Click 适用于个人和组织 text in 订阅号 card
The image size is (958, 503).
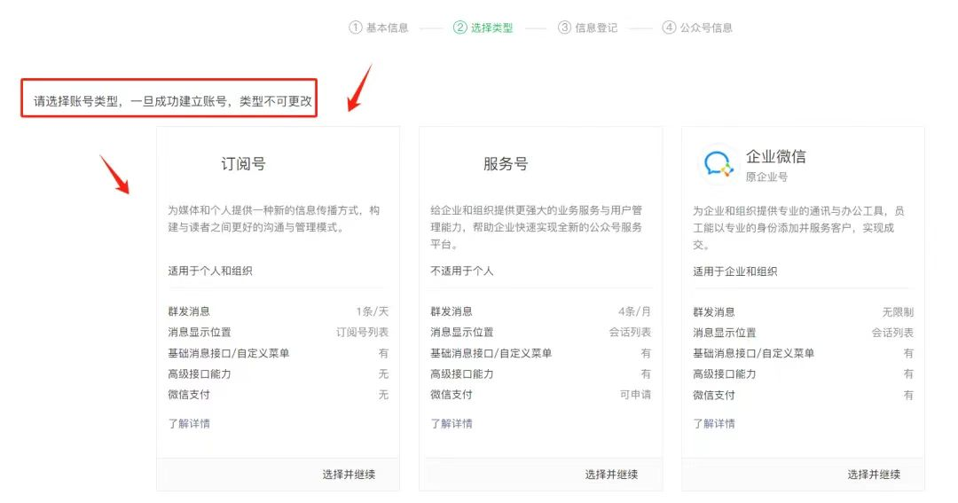pyautogui.click(x=210, y=271)
